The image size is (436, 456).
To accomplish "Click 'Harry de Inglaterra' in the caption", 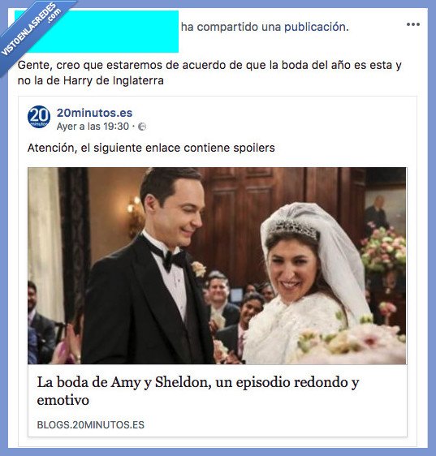I will point(113,80).
